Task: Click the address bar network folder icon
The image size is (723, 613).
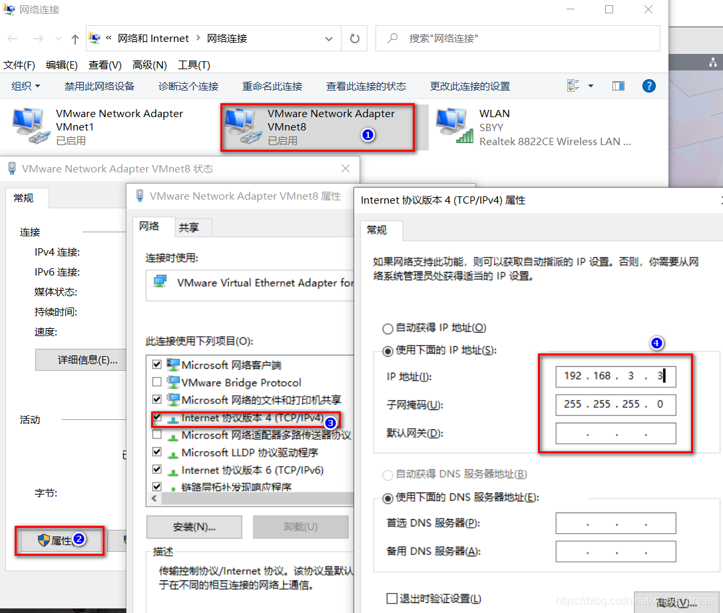Action: tap(95, 38)
